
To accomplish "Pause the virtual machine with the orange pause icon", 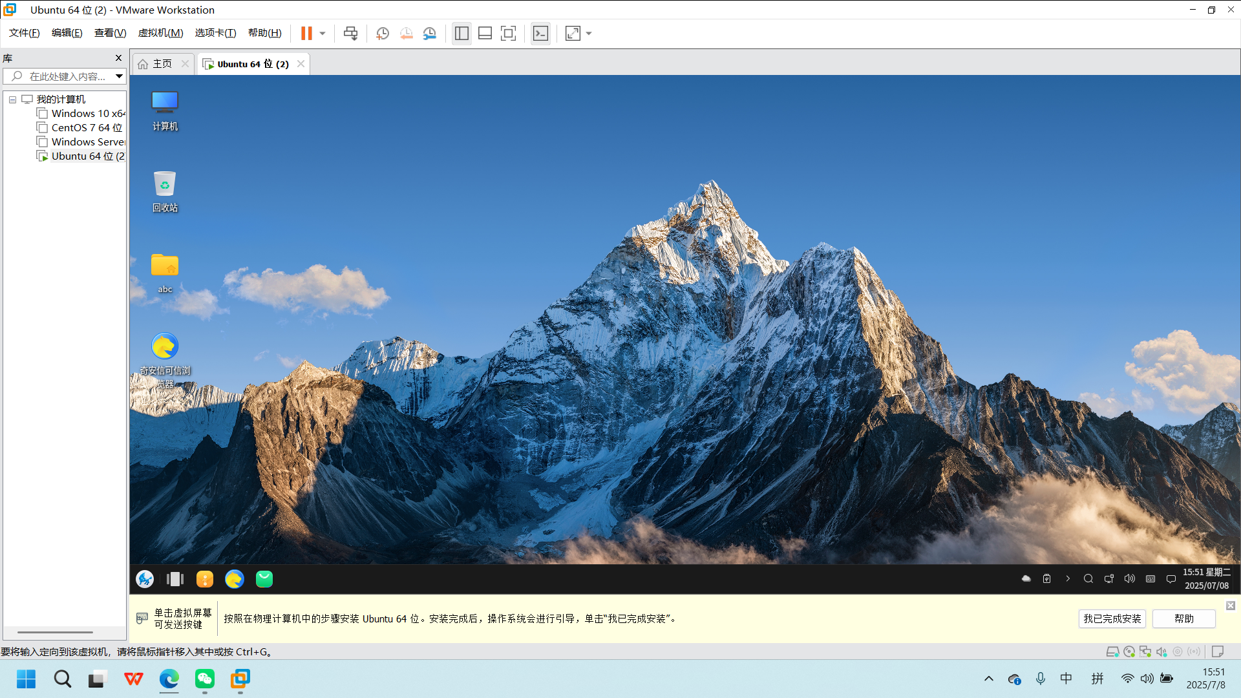I will tap(306, 34).
